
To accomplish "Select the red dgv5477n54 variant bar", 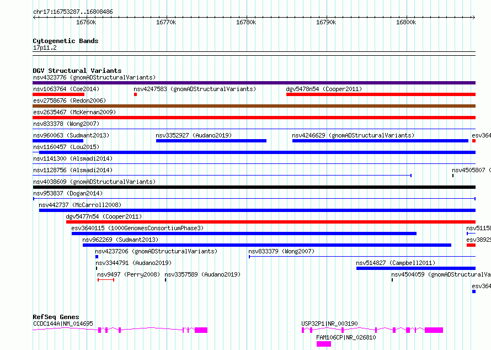I will 271,222.
